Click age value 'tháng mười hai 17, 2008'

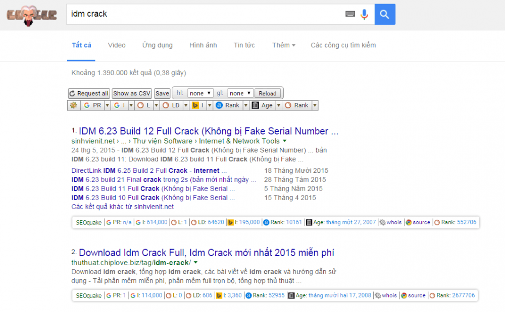pos(340,295)
